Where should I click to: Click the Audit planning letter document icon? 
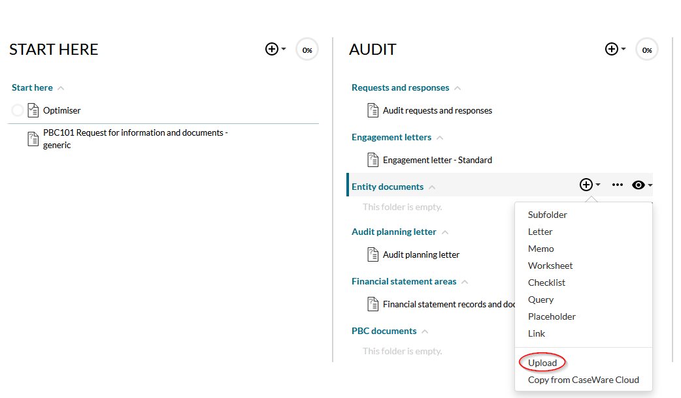pyautogui.click(x=373, y=254)
